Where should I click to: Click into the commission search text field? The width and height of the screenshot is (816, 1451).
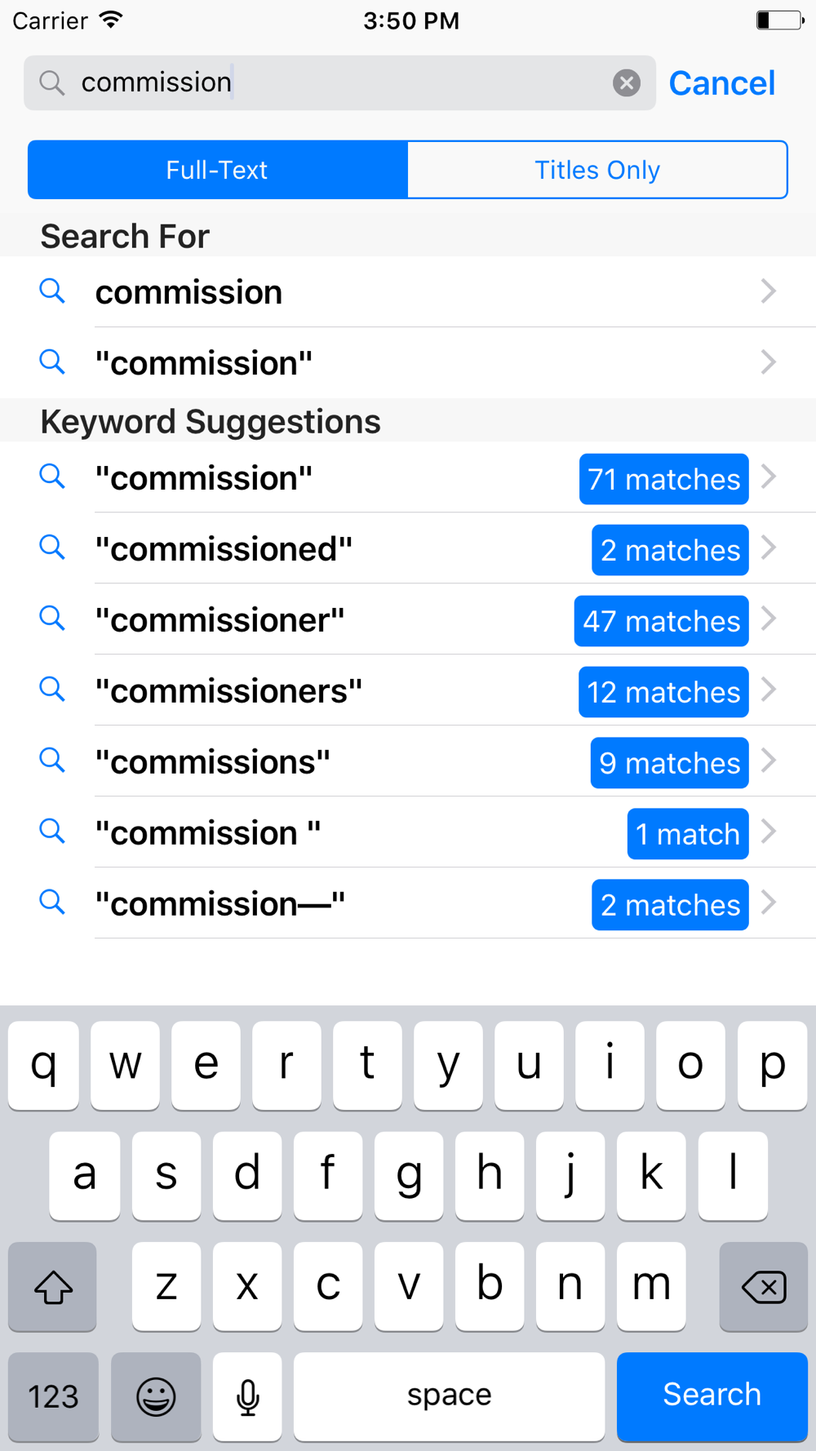[x=339, y=82]
